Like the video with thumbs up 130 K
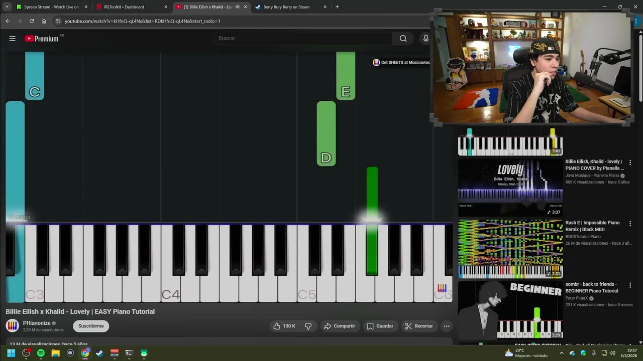The height and width of the screenshot is (361, 643). click(284, 326)
